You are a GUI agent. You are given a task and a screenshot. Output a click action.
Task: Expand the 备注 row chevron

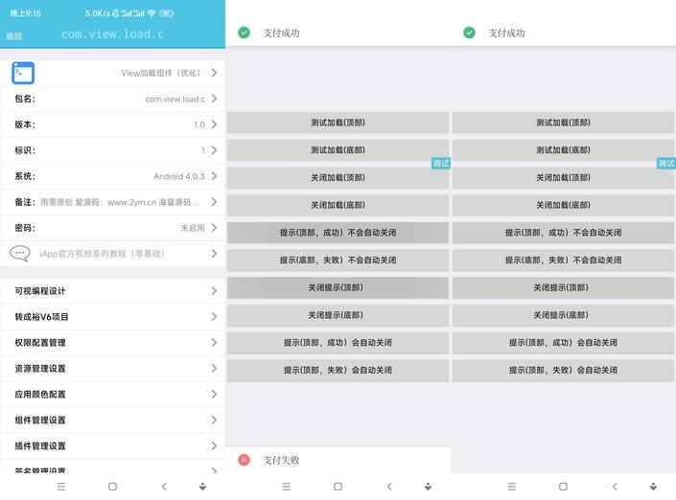214,202
